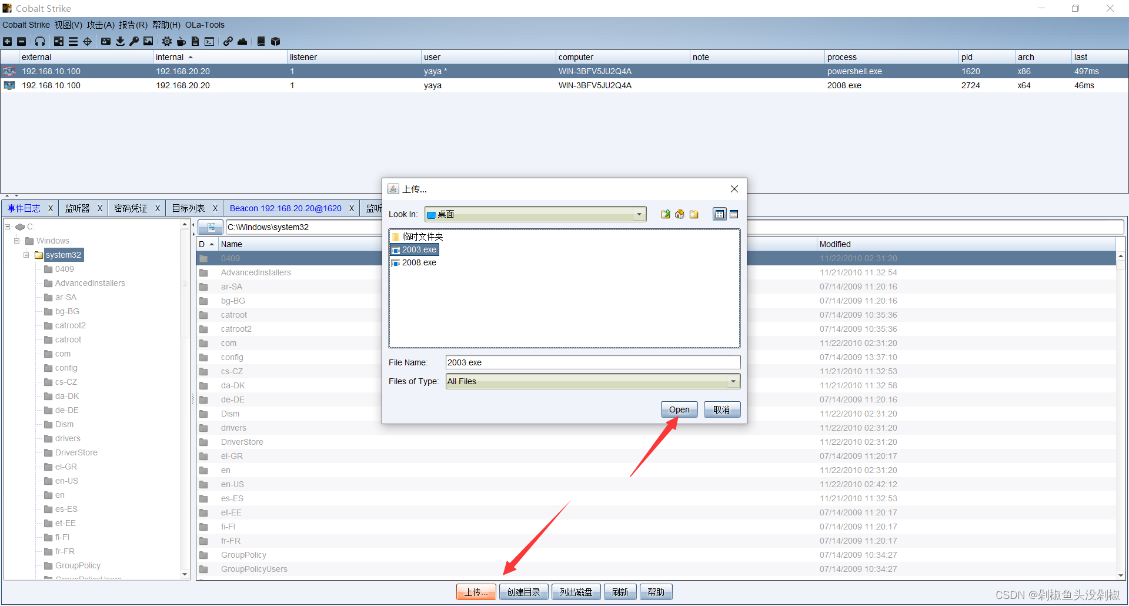Switch to the 目标列表 tab

coord(188,208)
